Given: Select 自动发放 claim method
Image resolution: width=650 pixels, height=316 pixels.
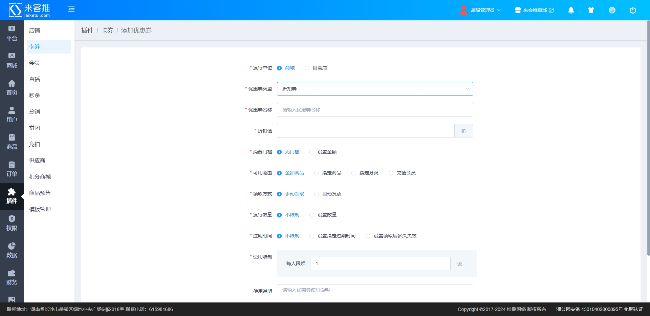Looking at the screenshot, I should tap(317, 194).
